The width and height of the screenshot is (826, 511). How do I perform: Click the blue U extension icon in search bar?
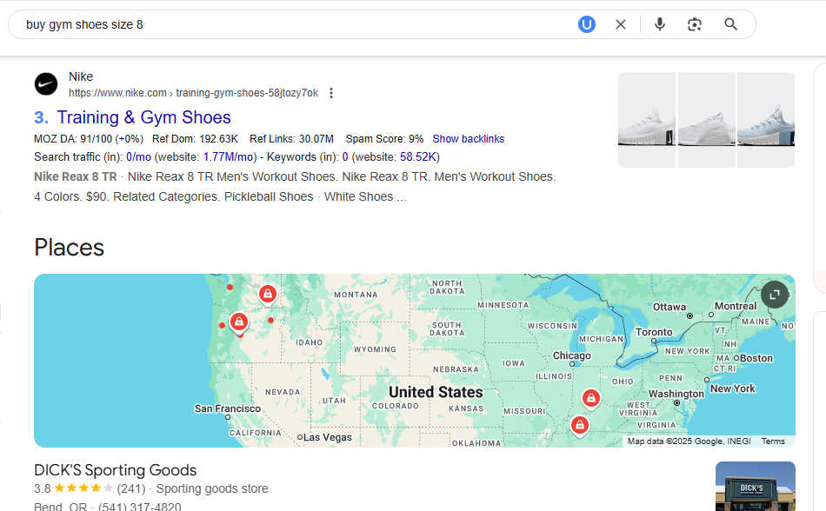[586, 24]
